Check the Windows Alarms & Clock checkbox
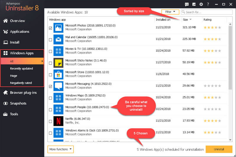This screenshot has height=157, width=236. (x=50, y=133)
